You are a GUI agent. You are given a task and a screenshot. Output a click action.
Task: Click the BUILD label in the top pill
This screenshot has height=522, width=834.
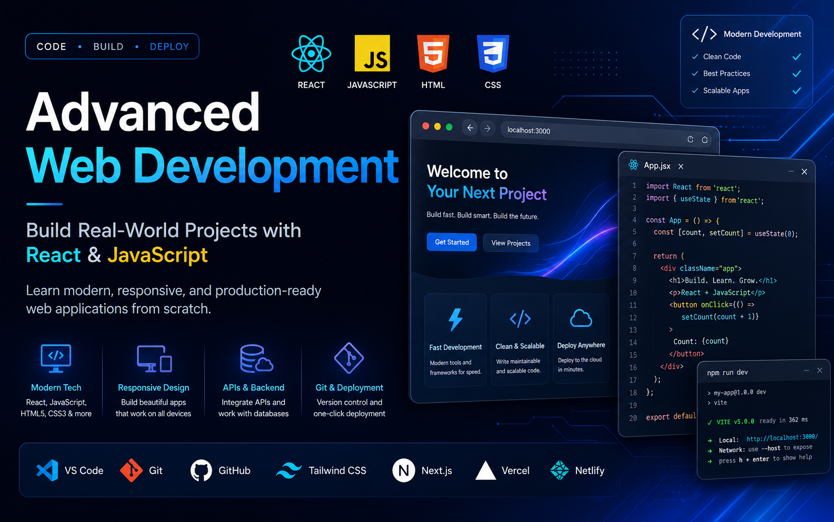pyautogui.click(x=108, y=46)
